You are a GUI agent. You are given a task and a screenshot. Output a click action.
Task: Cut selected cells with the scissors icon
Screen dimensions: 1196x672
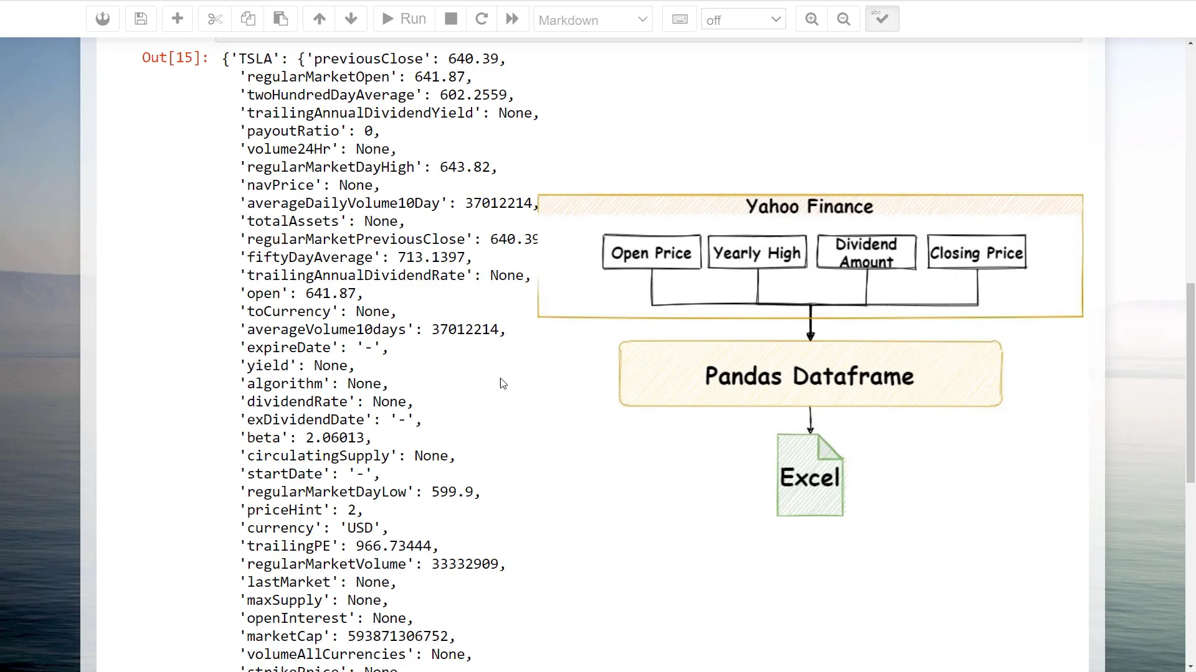[x=214, y=19]
